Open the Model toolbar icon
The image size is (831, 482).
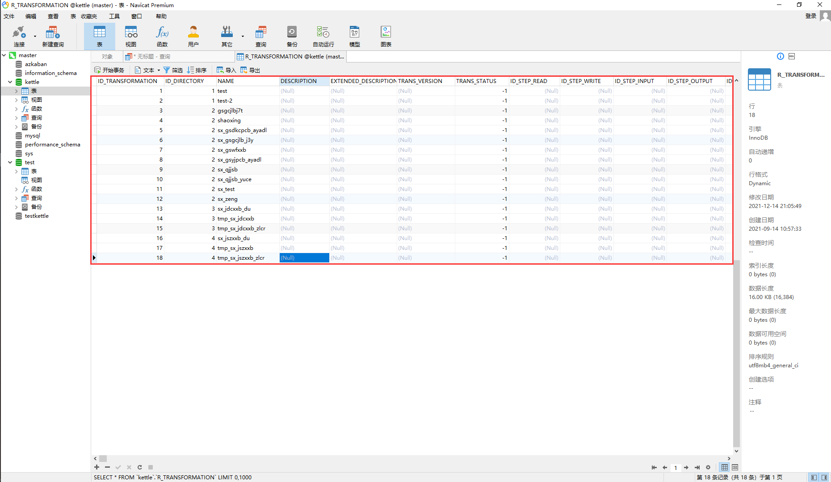(355, 36)
